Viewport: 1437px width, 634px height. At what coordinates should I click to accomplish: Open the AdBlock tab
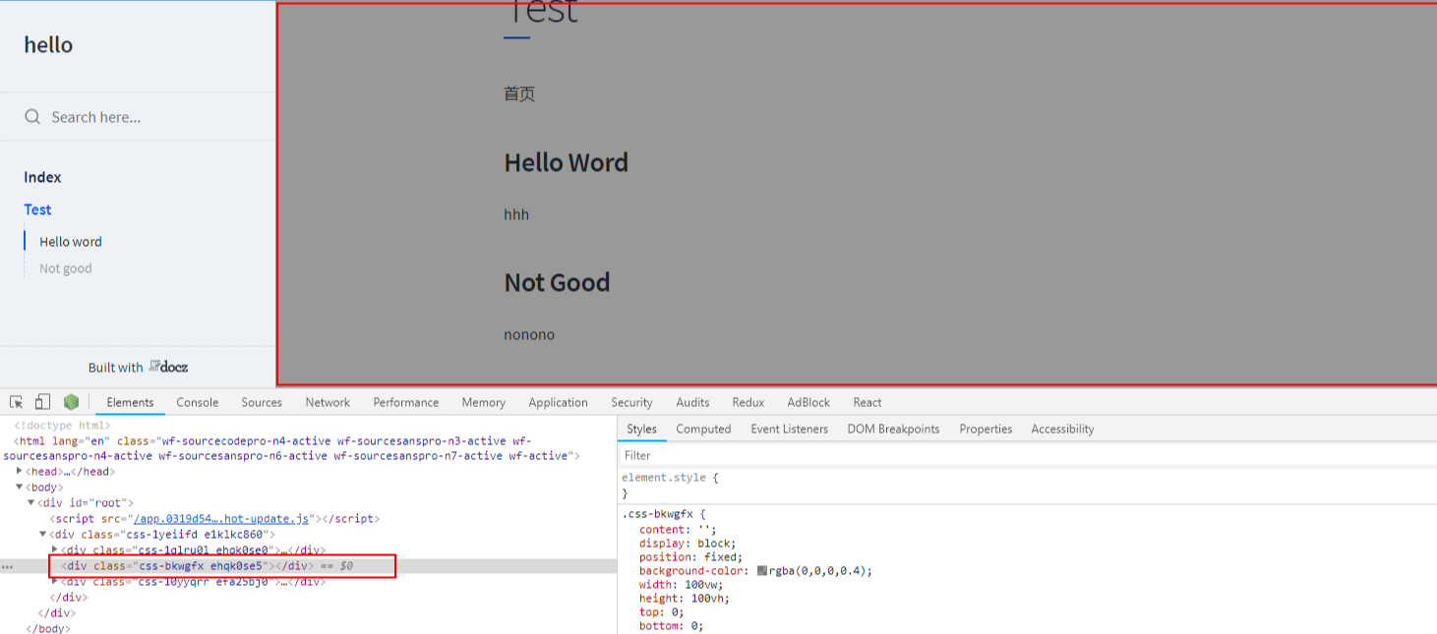(x=808, y=402)
